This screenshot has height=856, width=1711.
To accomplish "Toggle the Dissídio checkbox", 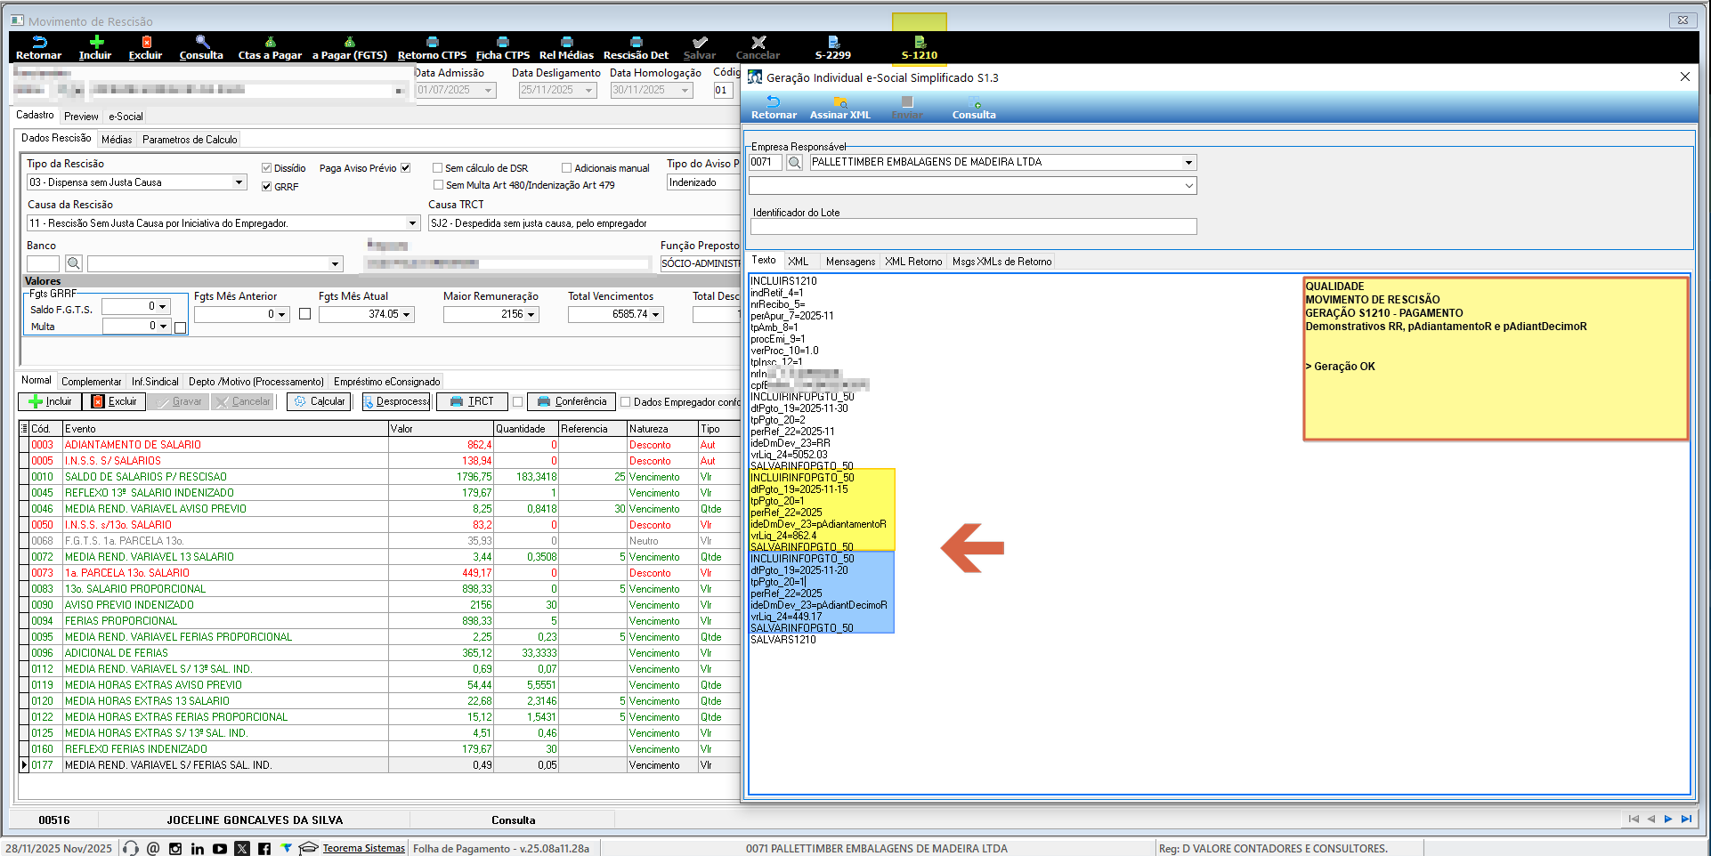I will (x=266, y=168).
